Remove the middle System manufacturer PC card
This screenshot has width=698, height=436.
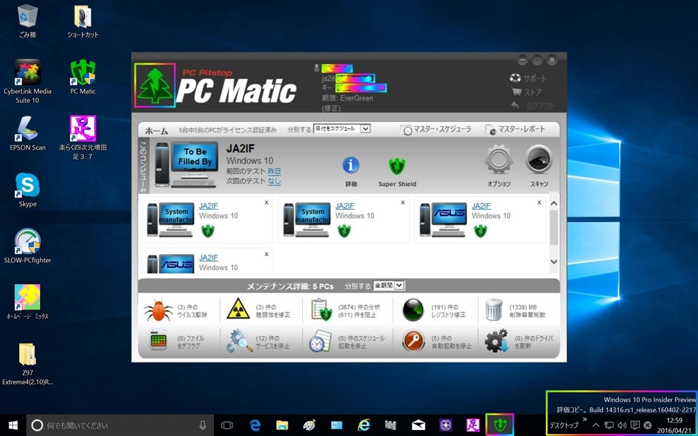pos(403,202)
